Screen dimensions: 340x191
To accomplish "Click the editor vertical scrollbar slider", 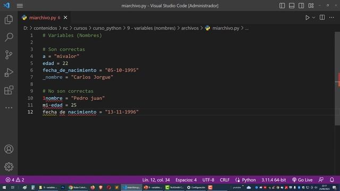I will [x=337, y=79].
